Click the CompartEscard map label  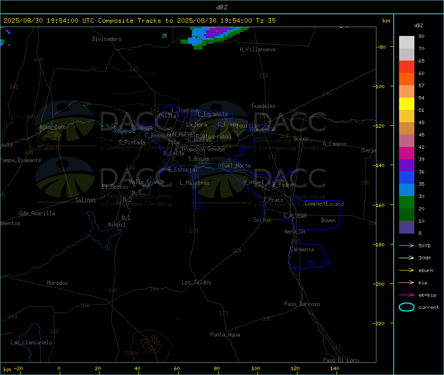325,204
